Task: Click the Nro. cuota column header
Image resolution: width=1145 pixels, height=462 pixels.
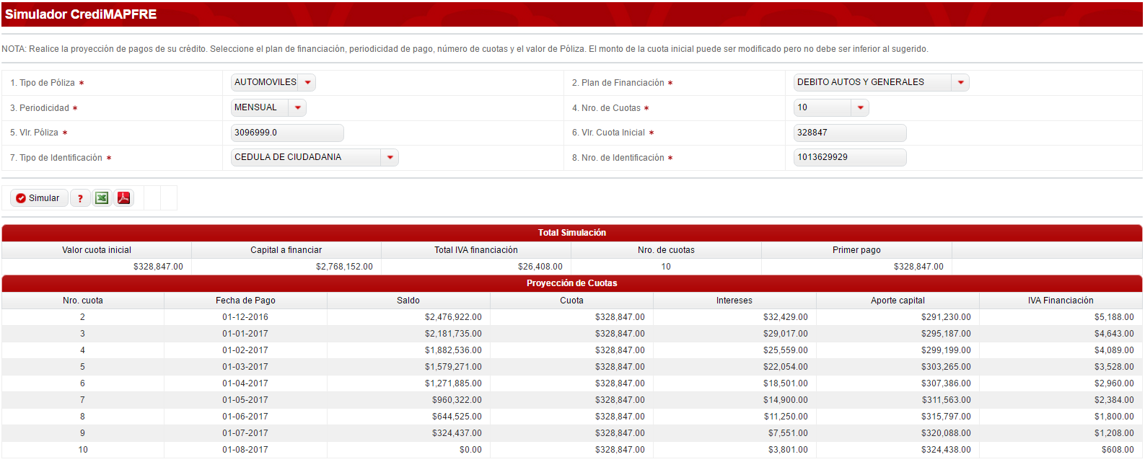Action: tap(83, 301)
